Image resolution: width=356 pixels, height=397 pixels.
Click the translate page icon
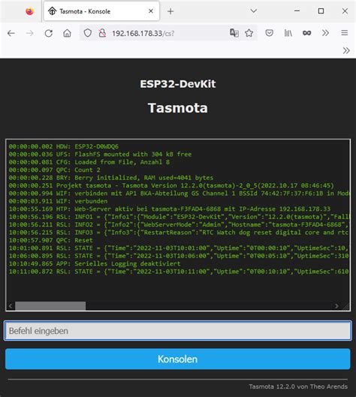(x=234, y=33)
